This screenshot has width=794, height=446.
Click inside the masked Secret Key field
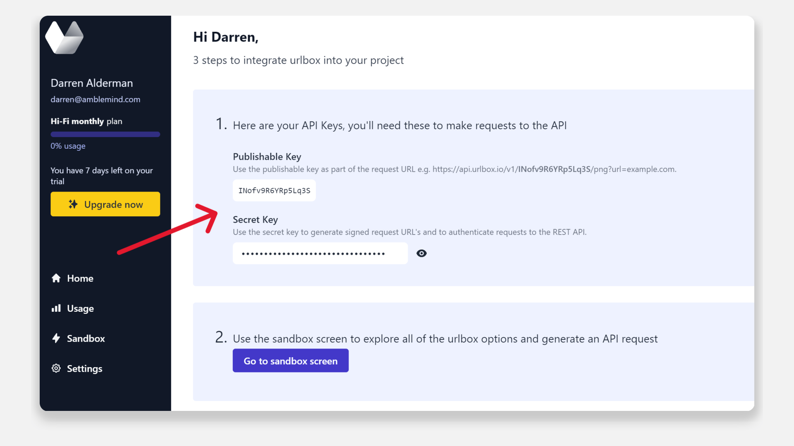click(x=320, y=253)
